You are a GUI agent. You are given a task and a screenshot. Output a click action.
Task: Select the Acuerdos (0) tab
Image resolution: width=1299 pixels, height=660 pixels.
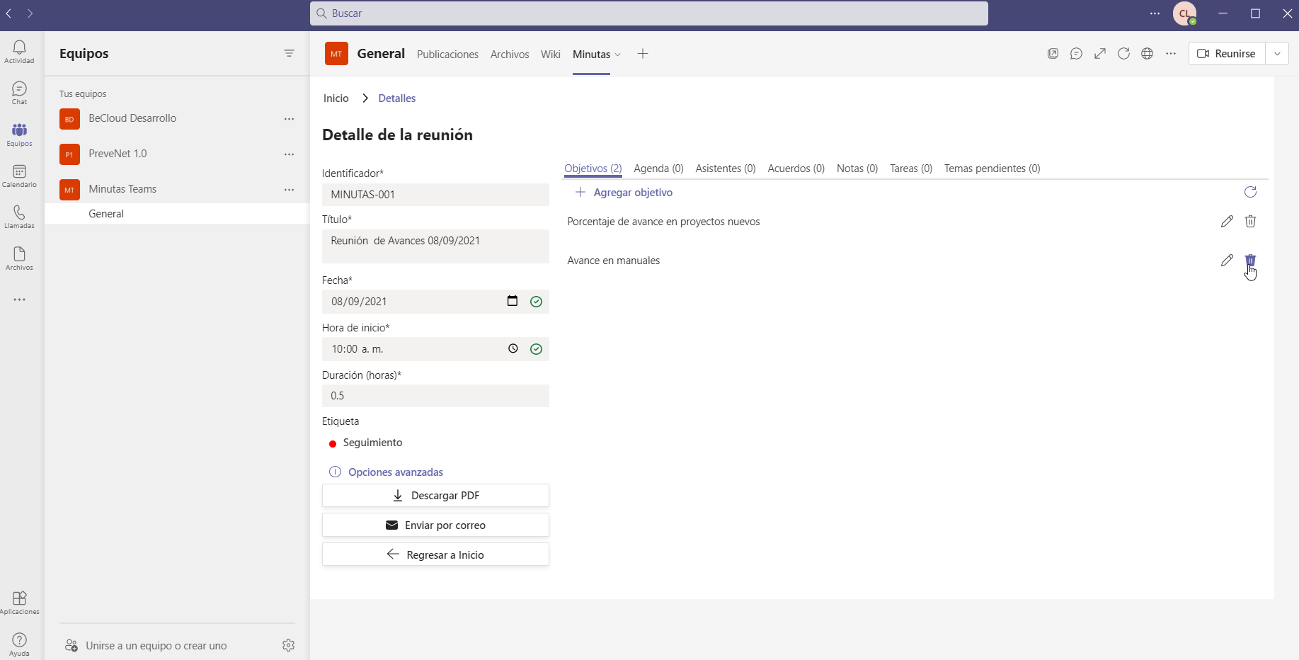[x=796, y=169]
